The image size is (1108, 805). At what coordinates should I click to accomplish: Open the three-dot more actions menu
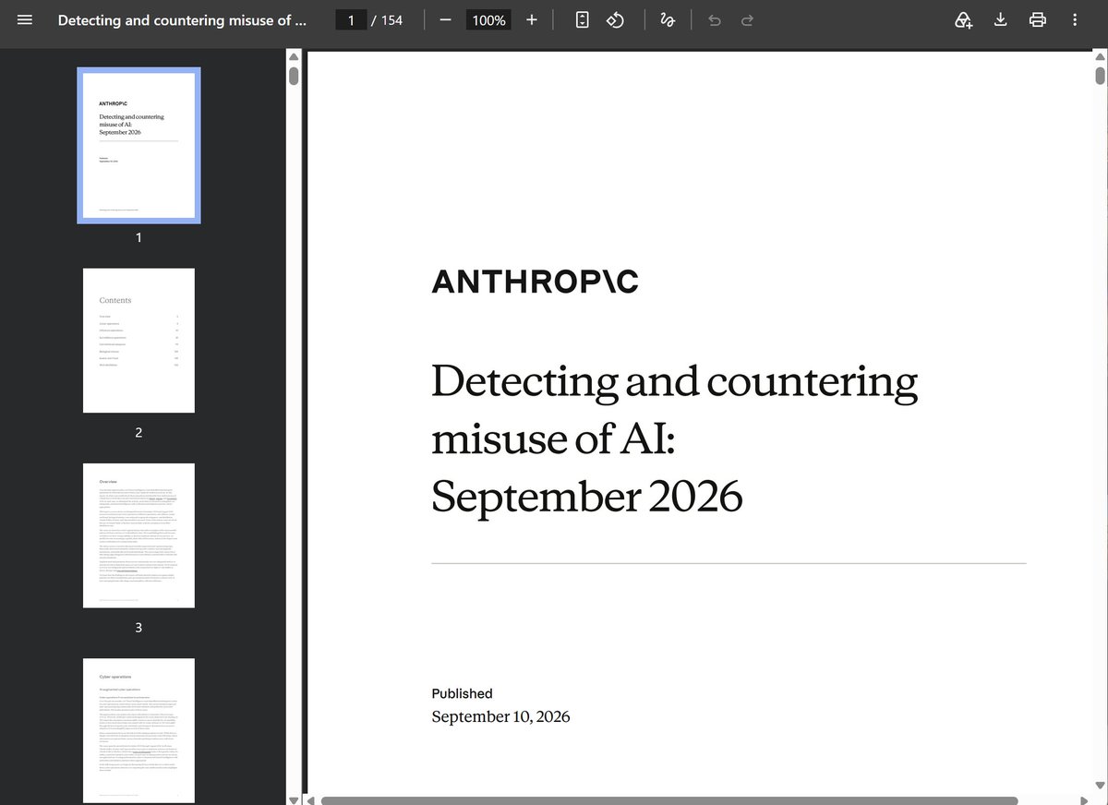[1075, 19]
